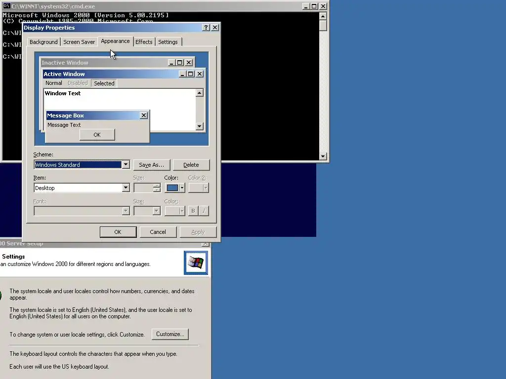506x379 pixels.
Task: Click the preview Inactive Window close icon
Action: coord(189,63)
